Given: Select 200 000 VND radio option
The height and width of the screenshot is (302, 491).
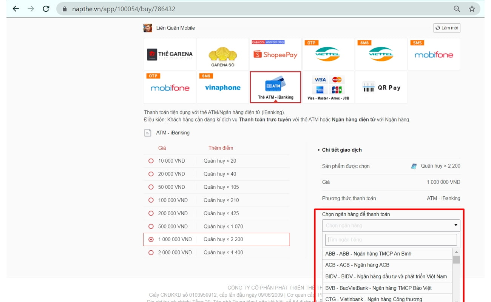Looking at the screenshot, I should pyautogui.click(x=151, y=213).
